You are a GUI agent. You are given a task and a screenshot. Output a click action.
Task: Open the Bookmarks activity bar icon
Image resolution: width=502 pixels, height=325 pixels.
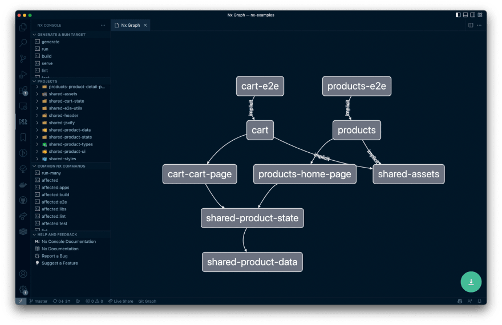pos(23,137)
